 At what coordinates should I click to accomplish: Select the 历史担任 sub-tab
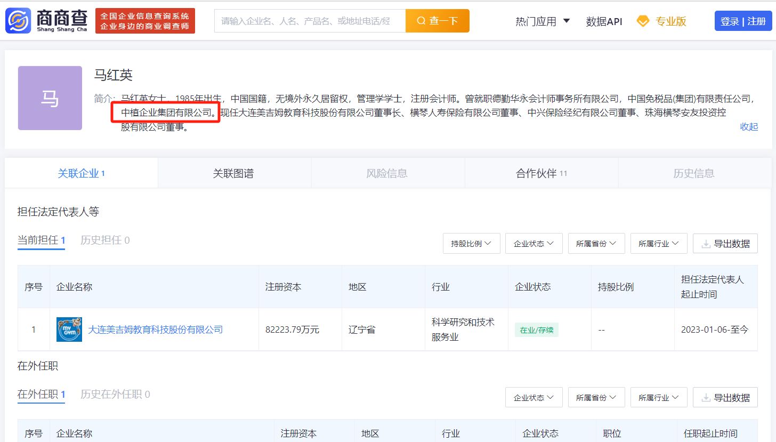[105, 240]
